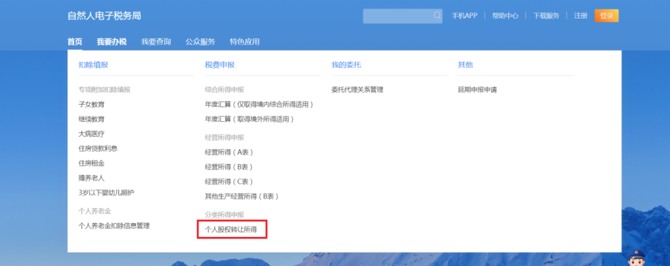670x266 pixels.
Task: Select 大病医疗 deduction entry
Action: pos(91,134)
